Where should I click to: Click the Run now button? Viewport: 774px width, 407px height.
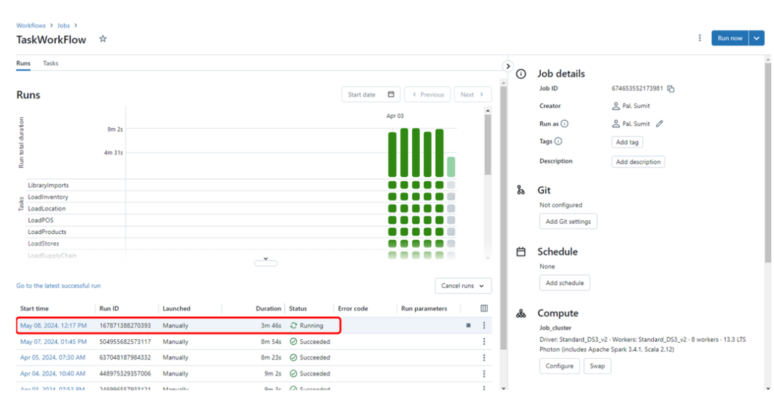(730, 39)
